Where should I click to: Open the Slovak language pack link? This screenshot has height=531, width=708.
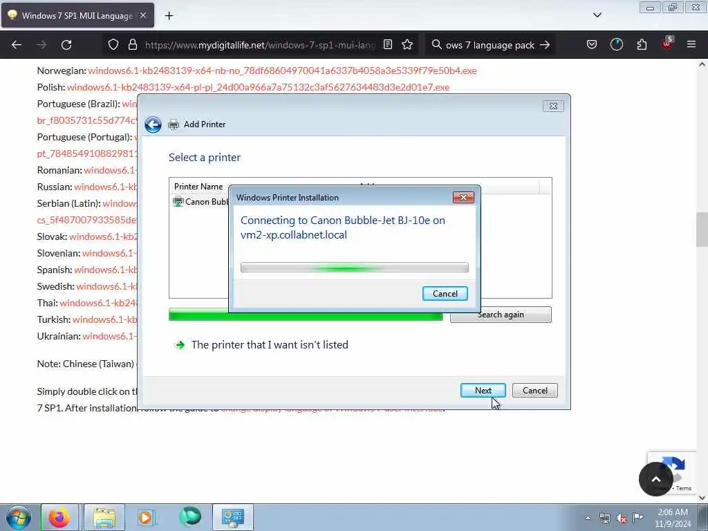103,236
